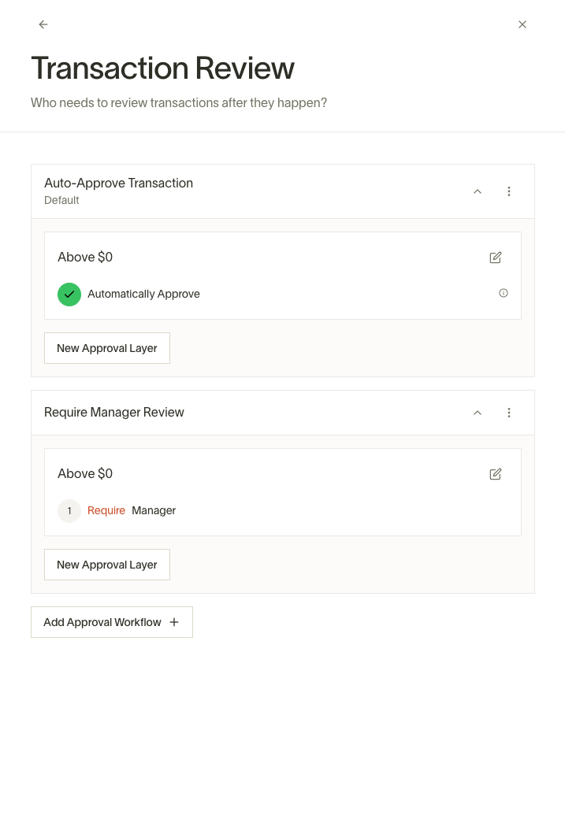Click the Auto-Approve Transaction header title
This screenshot has height=830, width=565.
click(119, 183)
